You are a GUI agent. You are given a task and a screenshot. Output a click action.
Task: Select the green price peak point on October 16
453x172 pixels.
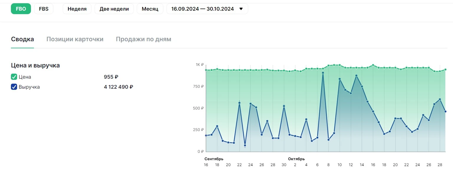373,65
